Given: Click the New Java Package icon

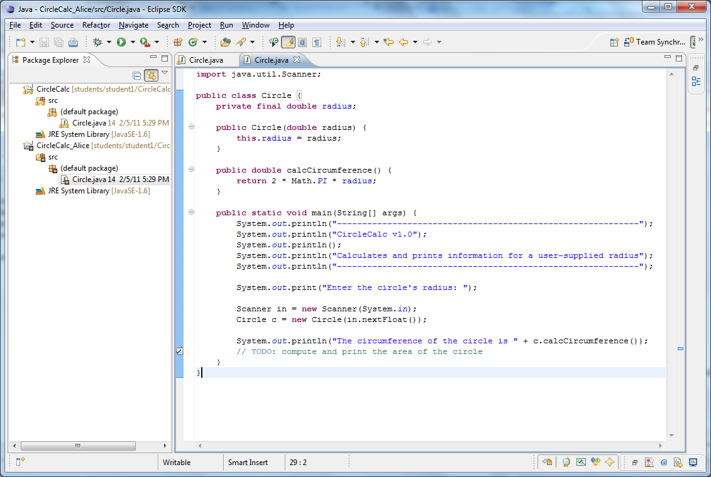Looking at the screenshot, I should [178, 42].
